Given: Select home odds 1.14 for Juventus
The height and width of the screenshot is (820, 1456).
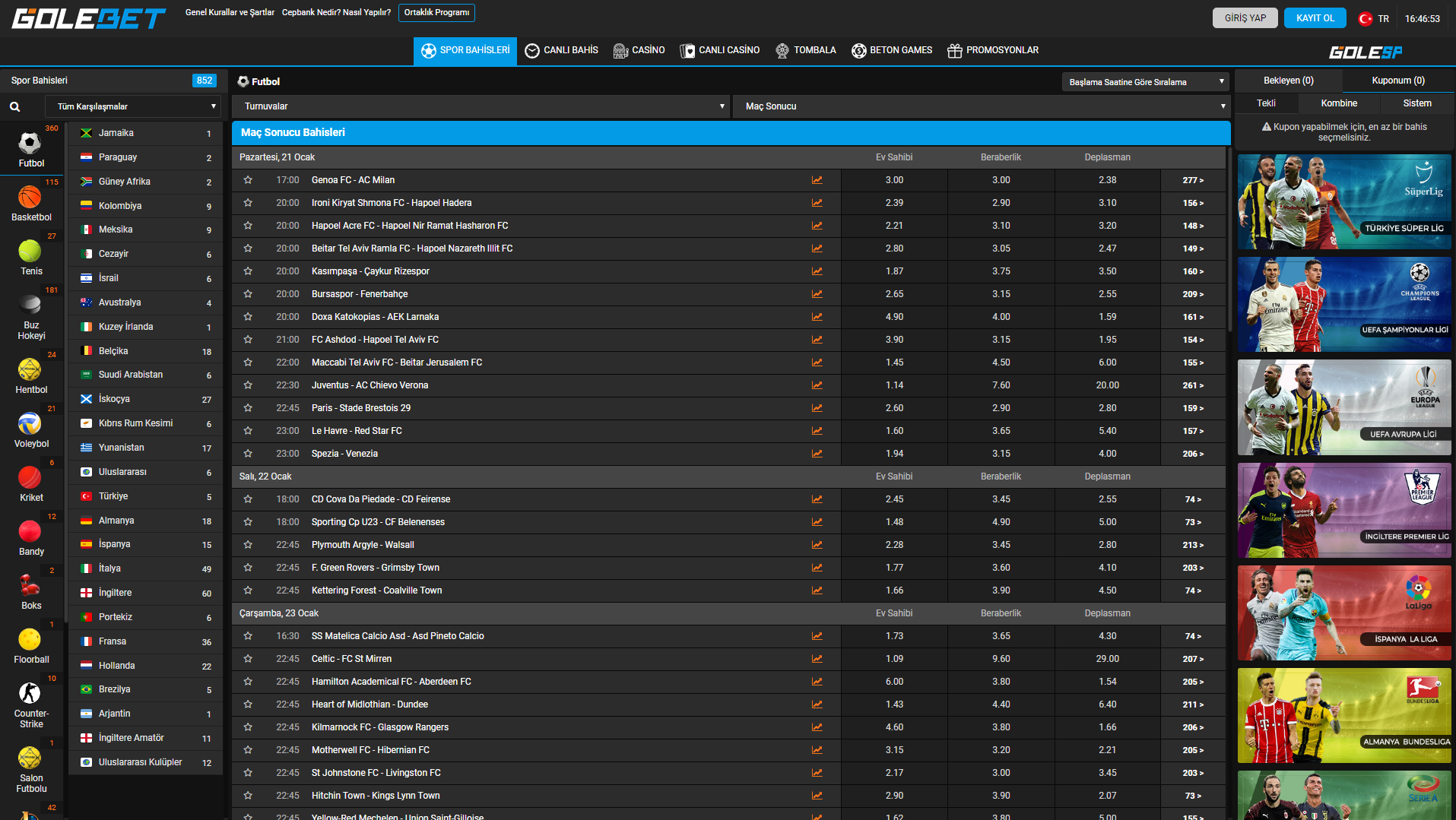Looking at the screenshot, I should [x=894, y=385].
